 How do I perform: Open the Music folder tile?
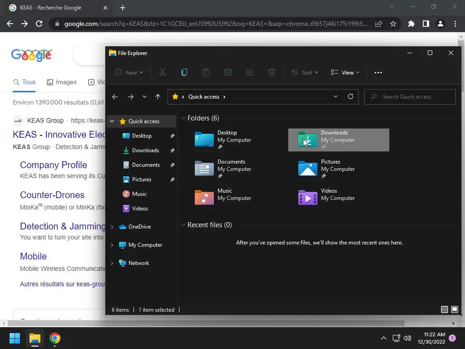[234, 198]
